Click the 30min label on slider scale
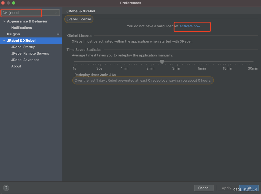The image size is (261, 194). pyautogui.click(x=253, y=69)
